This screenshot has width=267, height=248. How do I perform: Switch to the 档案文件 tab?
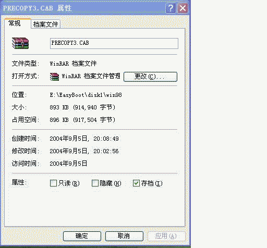45,24
